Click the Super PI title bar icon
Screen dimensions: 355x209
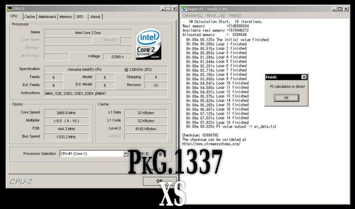184,9
